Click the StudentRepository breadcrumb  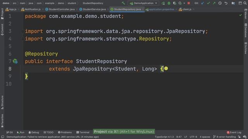click(93, 3)
